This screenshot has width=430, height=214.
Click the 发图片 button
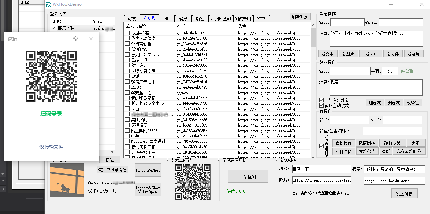click(348, 54)
